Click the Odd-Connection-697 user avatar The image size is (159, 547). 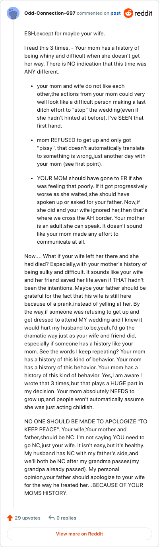(x=14, y=13)
